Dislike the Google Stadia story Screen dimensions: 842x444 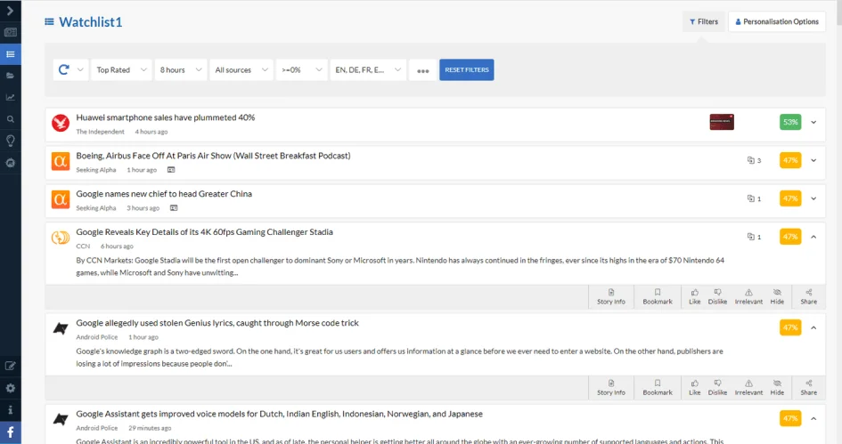pyautogui.click(x=717, y=296)
